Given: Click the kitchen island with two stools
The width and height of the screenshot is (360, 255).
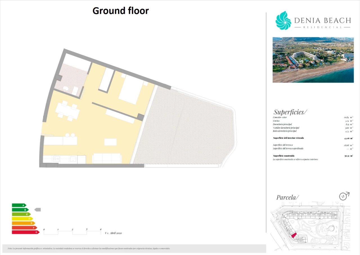Looking at the screenshot, I should pyautogui.click(x=60, y=140).
